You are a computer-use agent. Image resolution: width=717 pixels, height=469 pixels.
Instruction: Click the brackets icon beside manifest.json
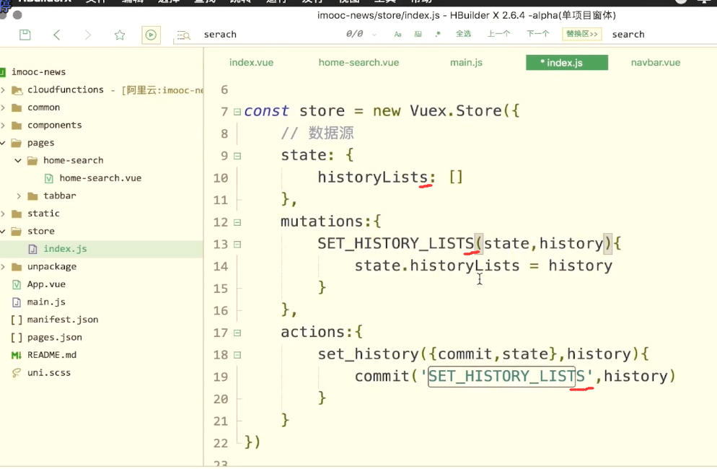point(17,320)
